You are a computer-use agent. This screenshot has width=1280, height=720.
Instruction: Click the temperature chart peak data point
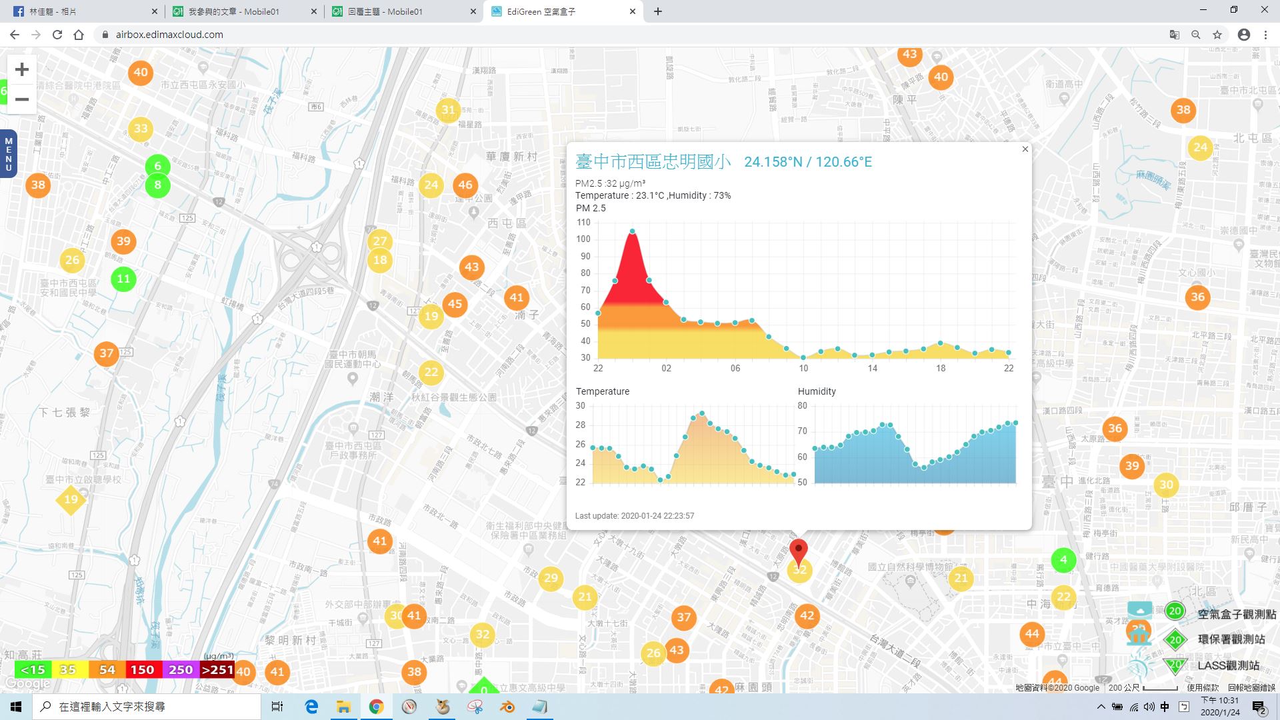pos(701,413)
